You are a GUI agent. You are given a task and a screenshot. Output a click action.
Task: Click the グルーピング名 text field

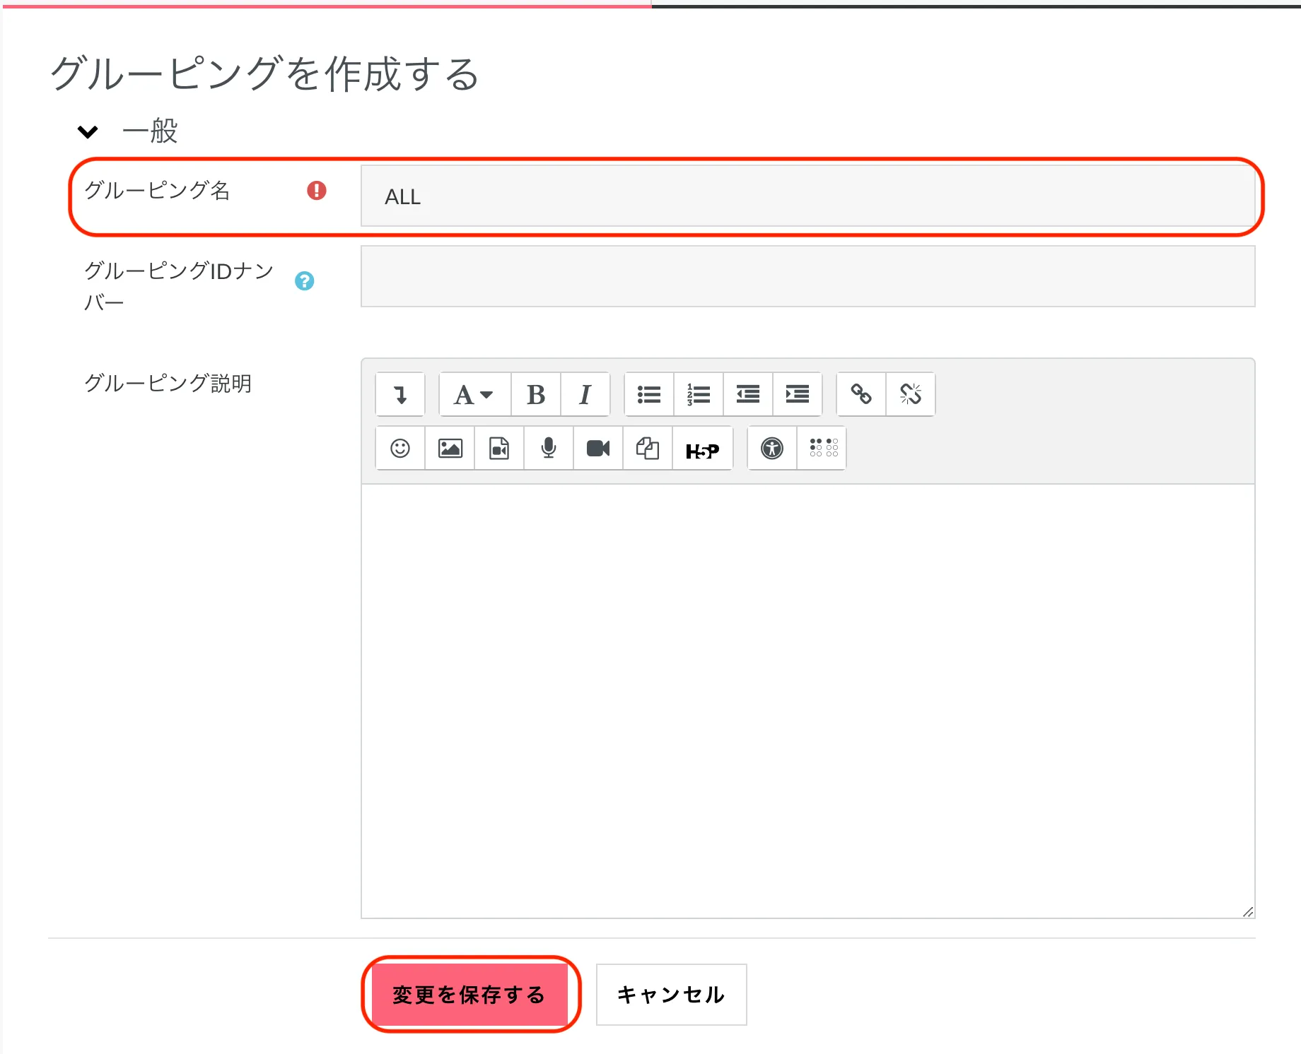(x=807, y=196)
